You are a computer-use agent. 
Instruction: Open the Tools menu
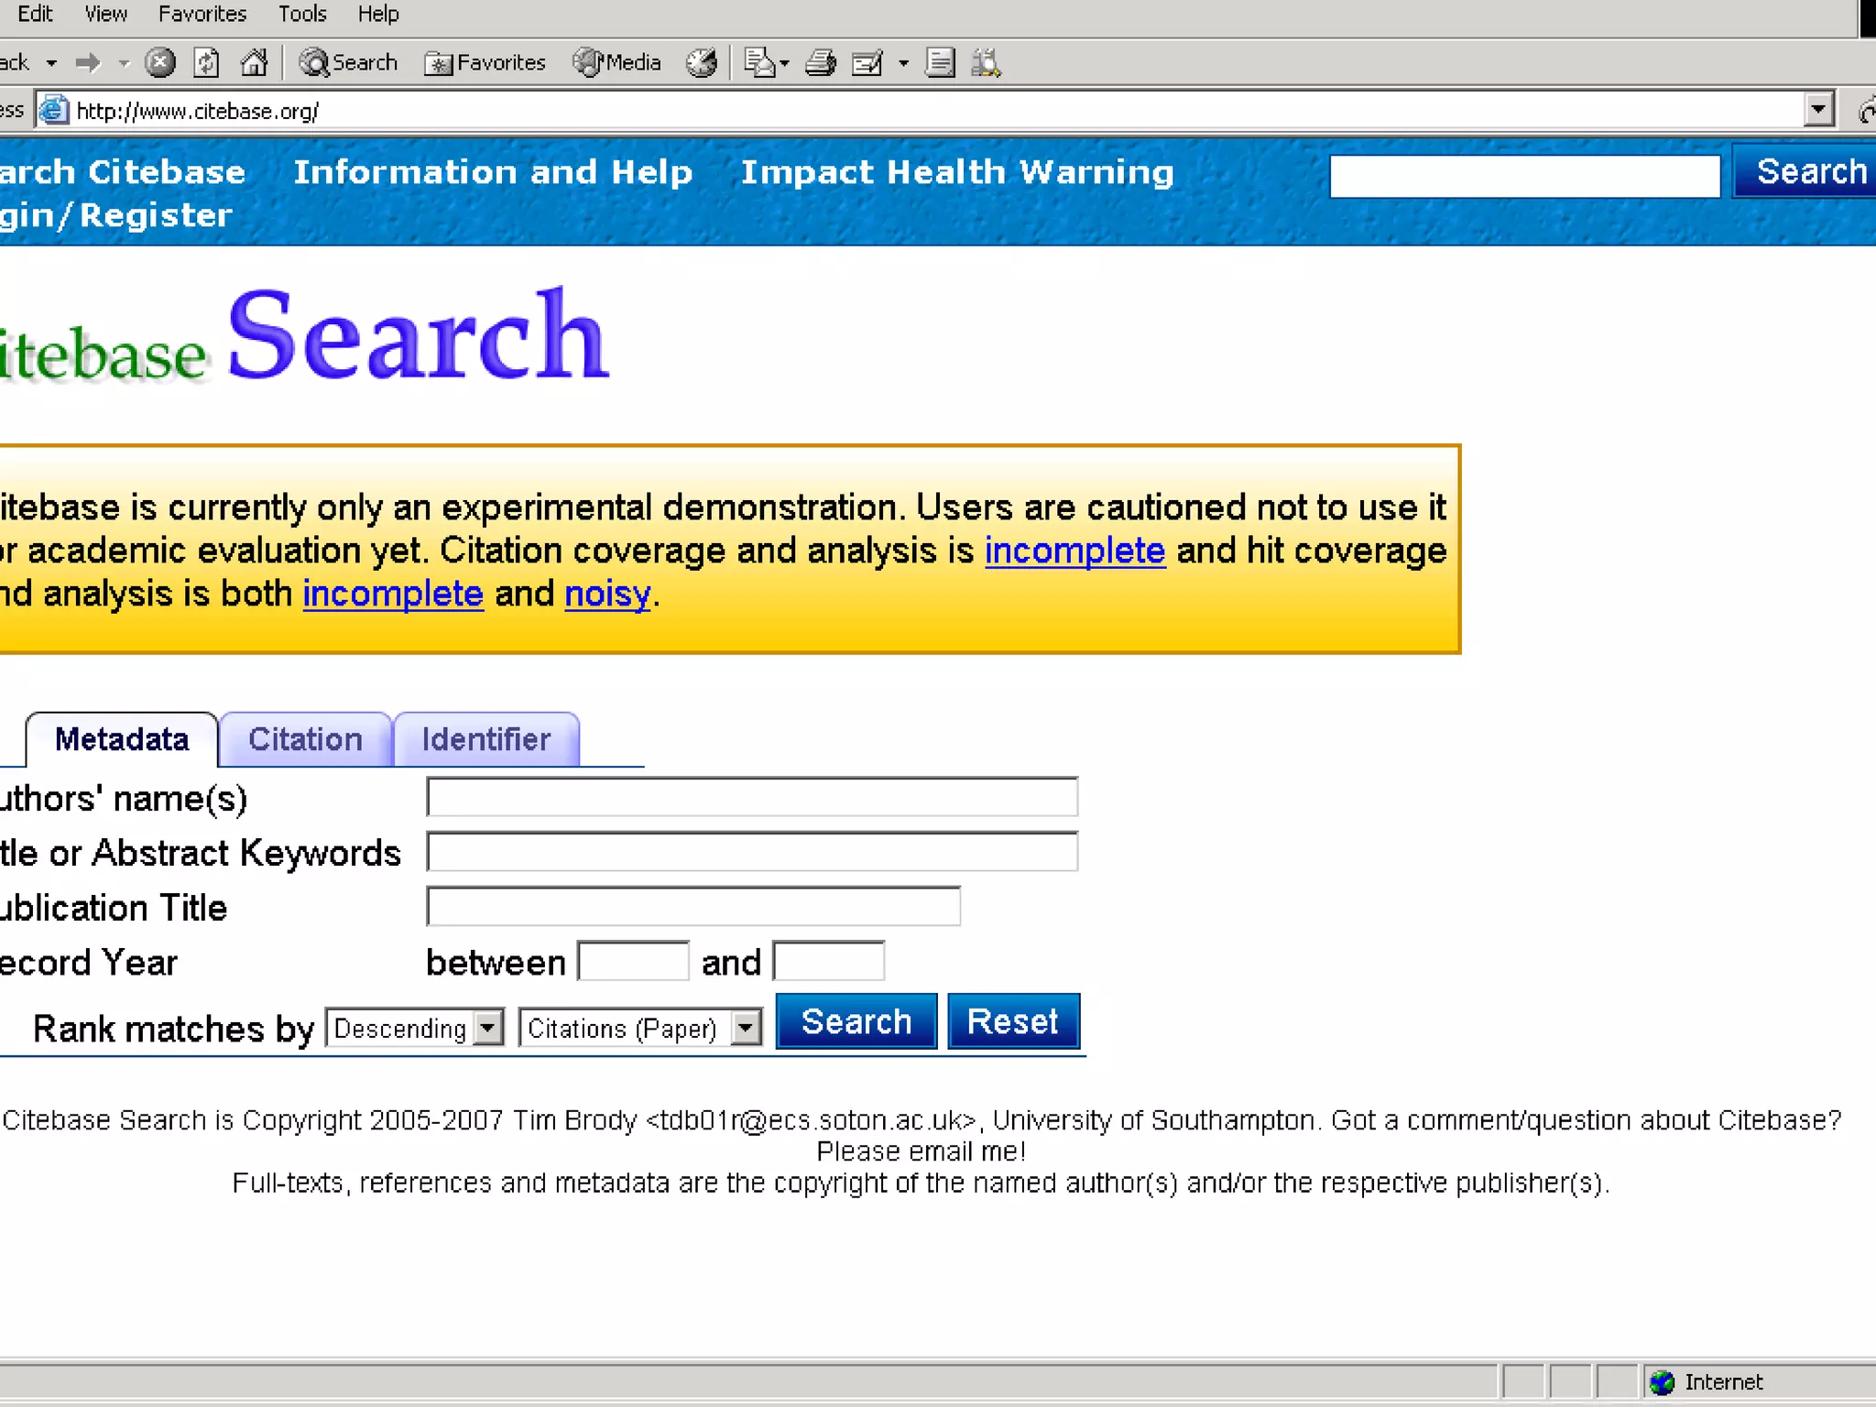(x=302, y=14)
